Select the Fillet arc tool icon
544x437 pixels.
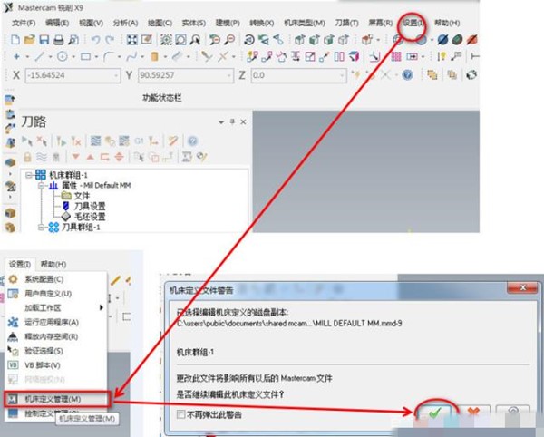(109, 56)
